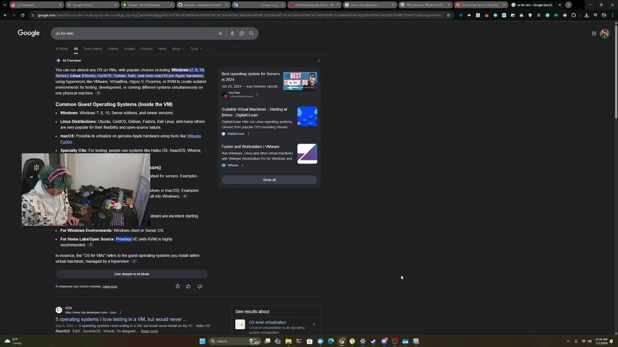This screenshot has height=347, width=618.
Task: Open options for YouTube result card
Action: coord(257,95)
